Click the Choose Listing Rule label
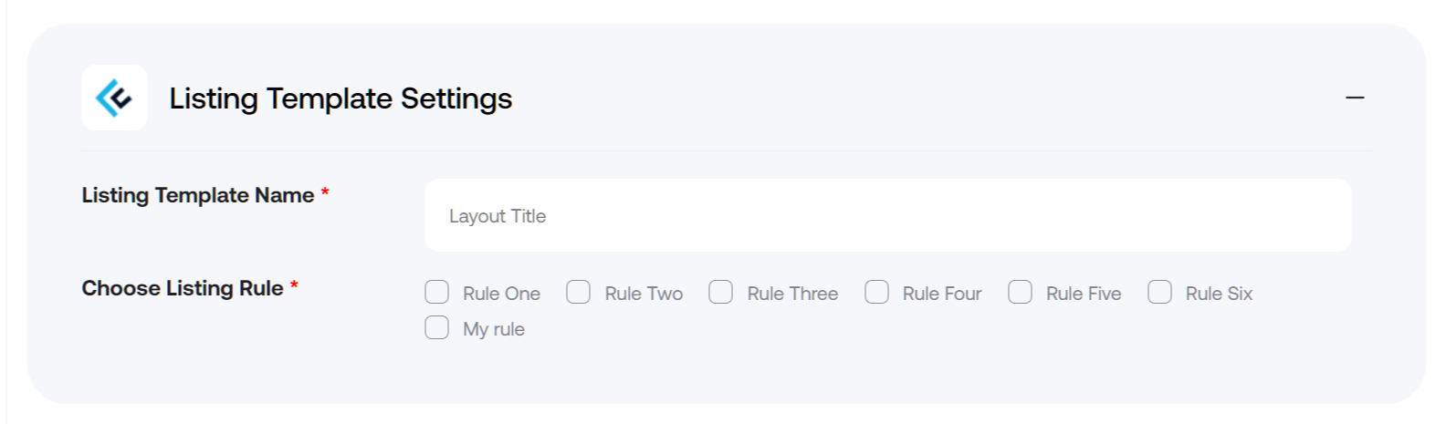Screen dimensions: 1446x424 point(183,288)
